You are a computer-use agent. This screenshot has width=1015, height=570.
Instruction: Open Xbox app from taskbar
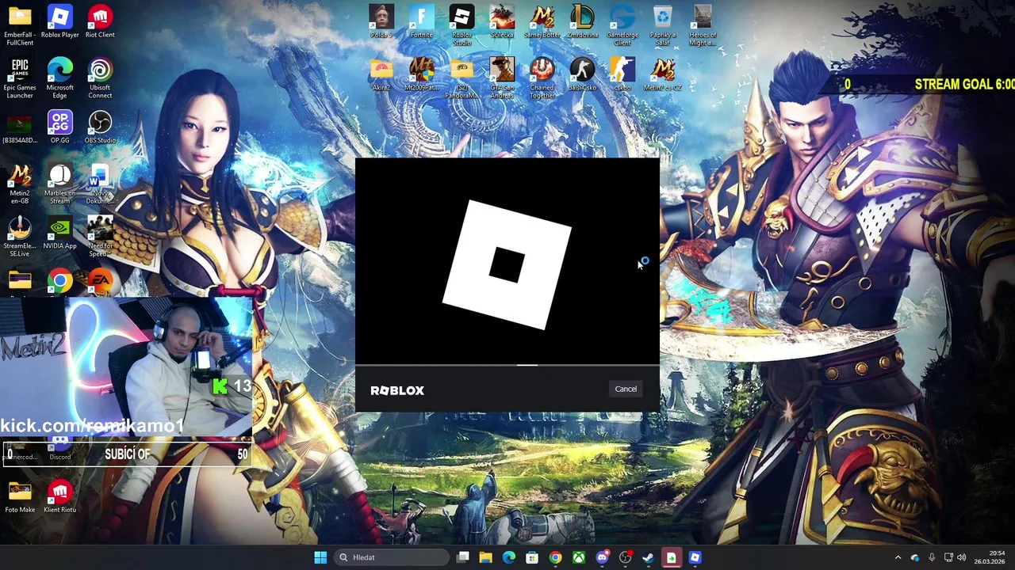[x=579, y=557]
